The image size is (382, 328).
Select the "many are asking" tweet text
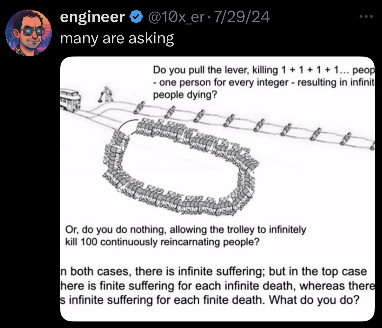point(117,39)
